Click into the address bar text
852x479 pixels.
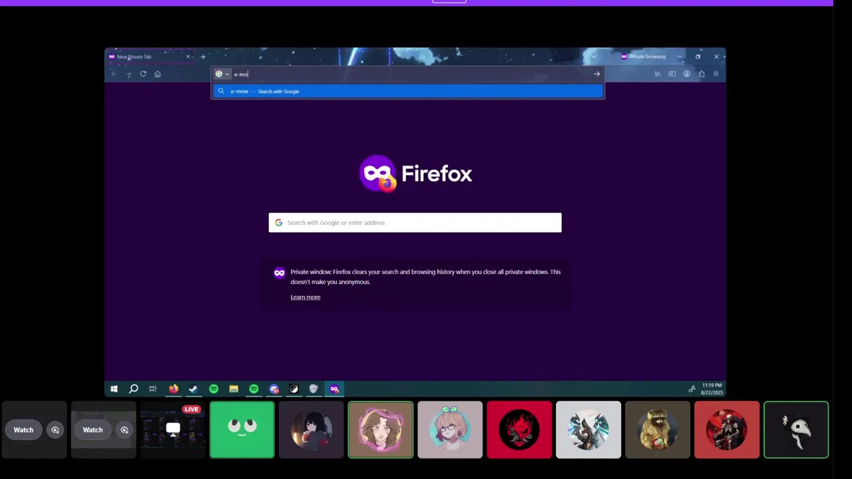pyautogui.click(x=241, y=74)
